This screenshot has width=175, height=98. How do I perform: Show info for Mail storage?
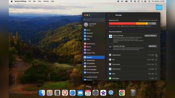coord(156,74)
